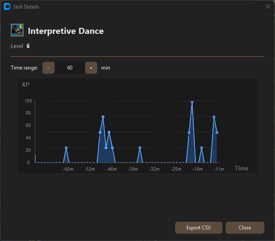This screenshot has width=275, height=241.
Task: Decrease time range with minus button
Action: click(48, 68)
